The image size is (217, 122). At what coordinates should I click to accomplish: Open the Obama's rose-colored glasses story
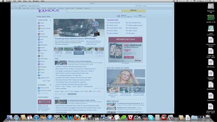(80, 61)
